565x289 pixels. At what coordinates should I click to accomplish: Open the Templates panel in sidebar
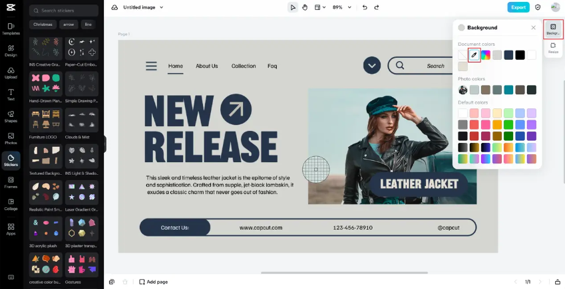coord(11,29)
